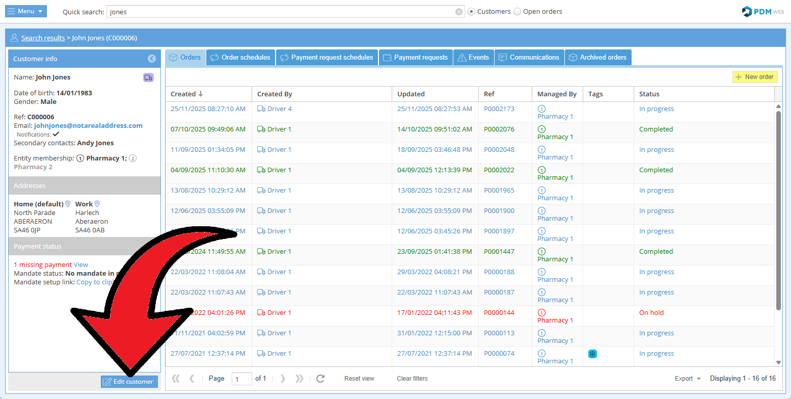This screenshot has height=399, width=791.
Task: Click the delivery truck icon beside John Jones
Action: [x=148, y=77]
